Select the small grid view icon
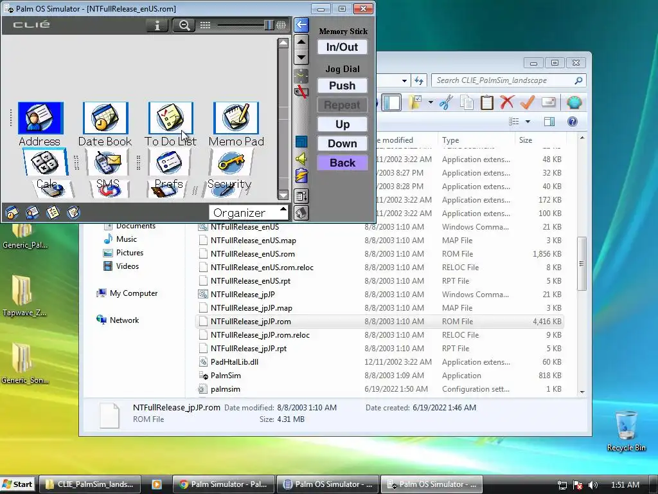This screenshot has width=658, height=494. pos(205,25)
